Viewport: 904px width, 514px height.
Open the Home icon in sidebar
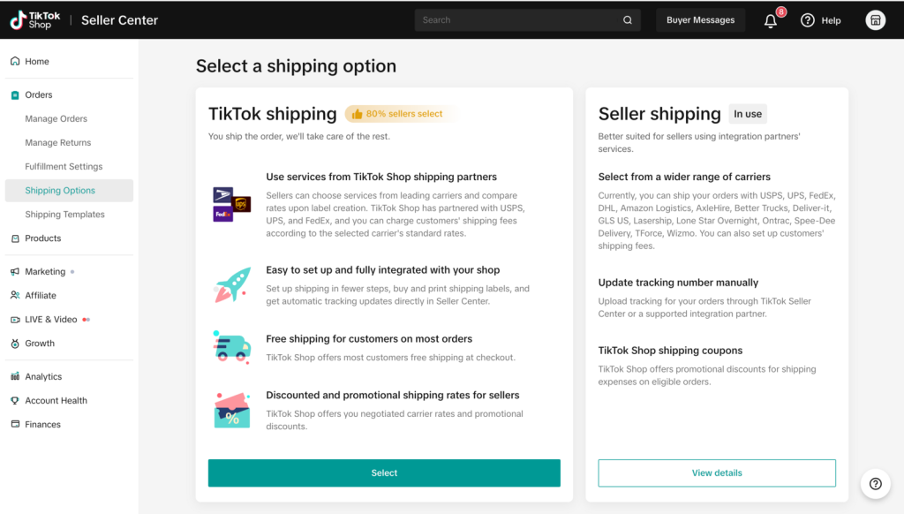[x=14, y=61]
